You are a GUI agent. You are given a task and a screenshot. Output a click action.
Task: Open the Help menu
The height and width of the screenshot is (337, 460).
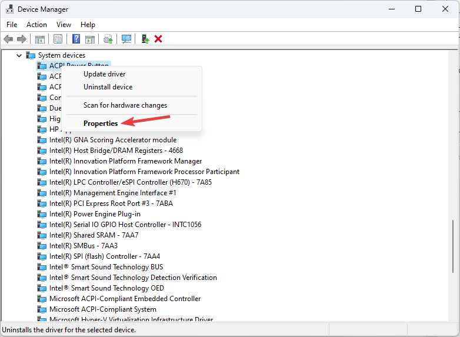pyautogui.click(x=88, y=25)
